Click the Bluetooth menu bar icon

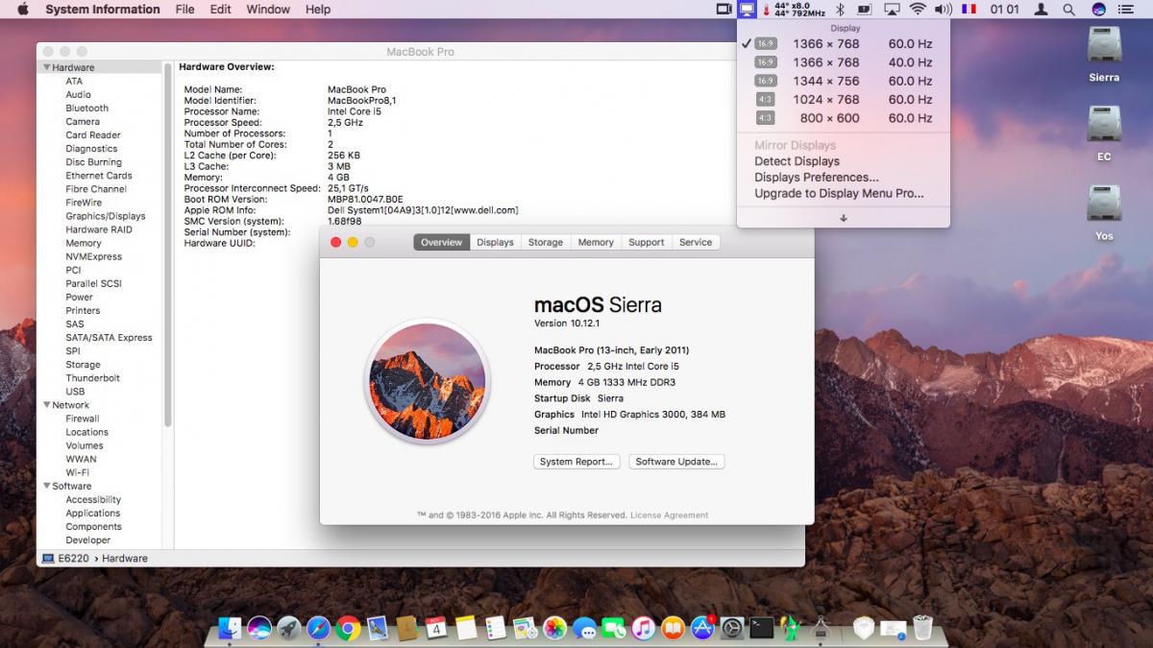coord(839,10)
